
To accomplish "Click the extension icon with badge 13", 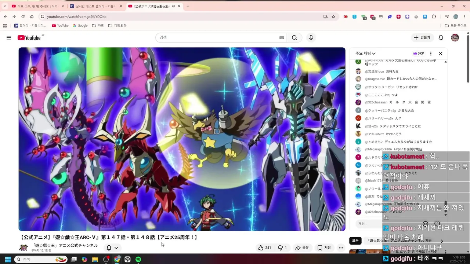I will coord(364,17).
